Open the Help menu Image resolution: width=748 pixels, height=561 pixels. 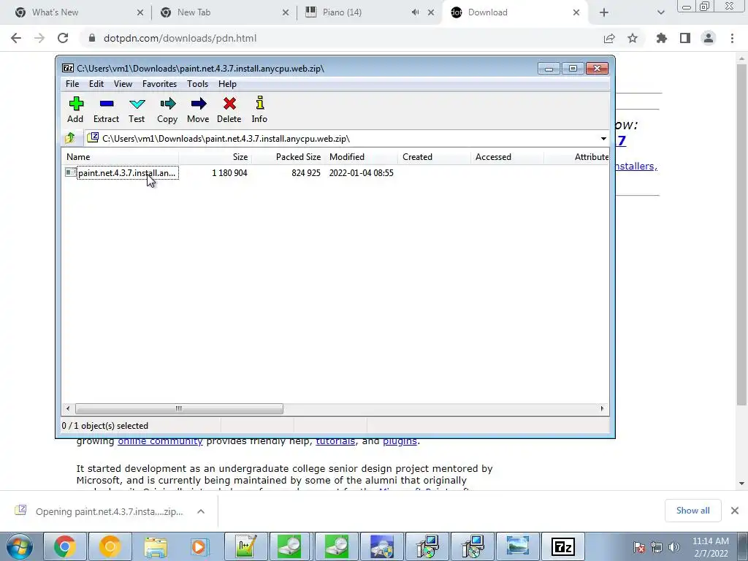point(228,84)
